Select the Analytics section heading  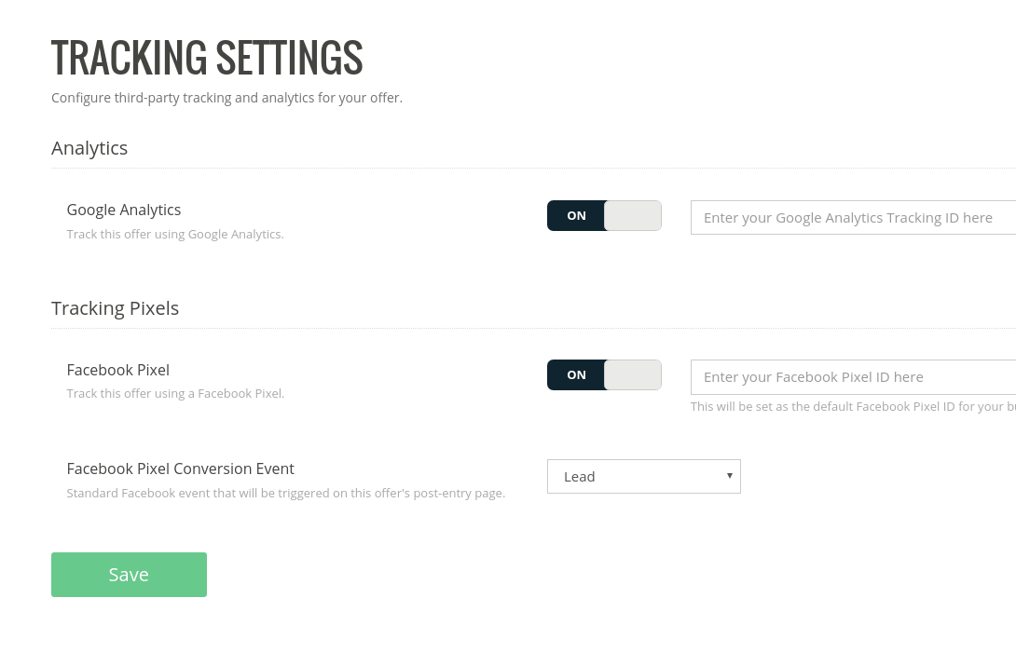point(89,148)
